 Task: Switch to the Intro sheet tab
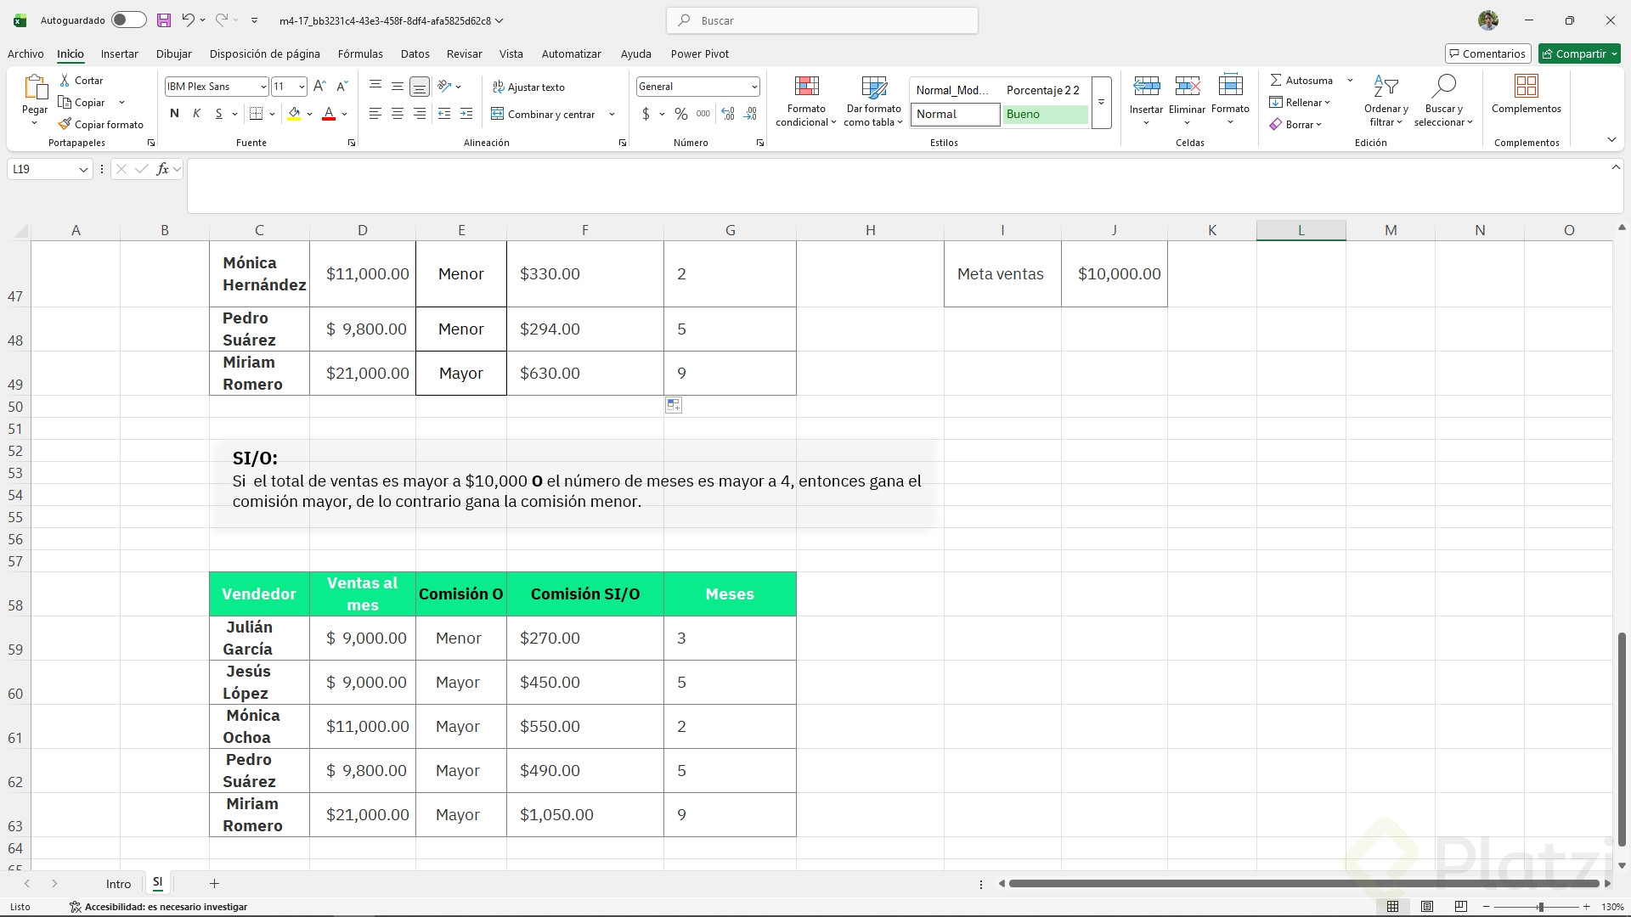[118, 884]
